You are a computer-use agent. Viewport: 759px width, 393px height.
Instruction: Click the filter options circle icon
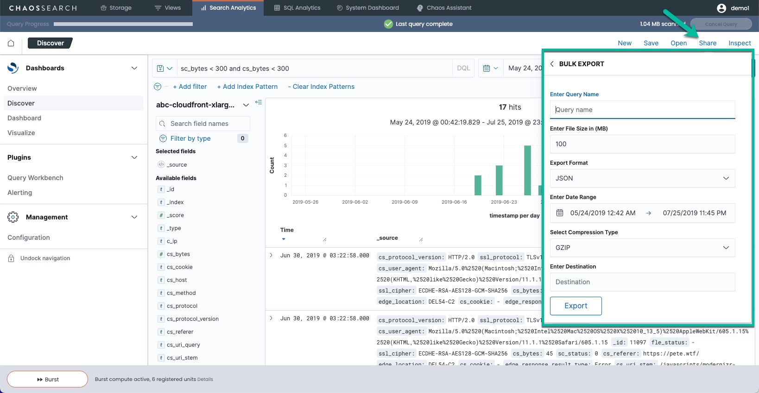click(x=158, y=87)
